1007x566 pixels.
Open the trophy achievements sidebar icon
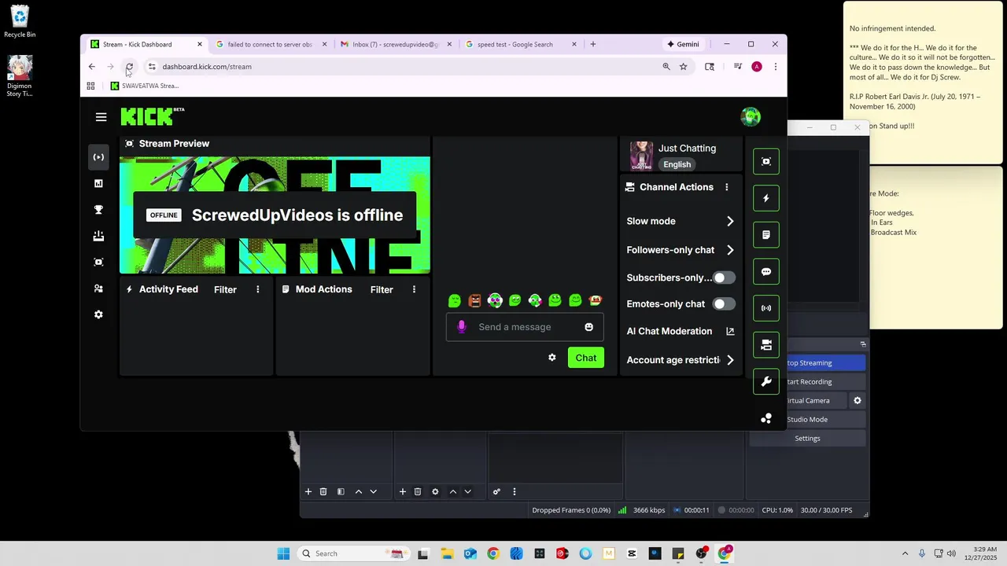pyautogui.click(x=98, y=210)
